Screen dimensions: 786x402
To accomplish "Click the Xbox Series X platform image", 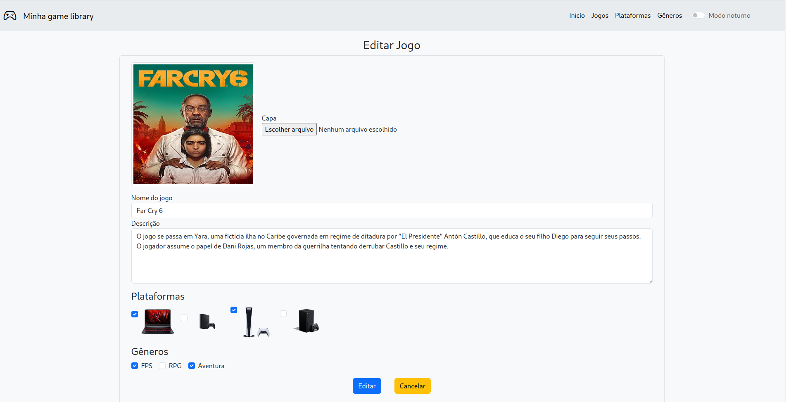I will point(306,321).
